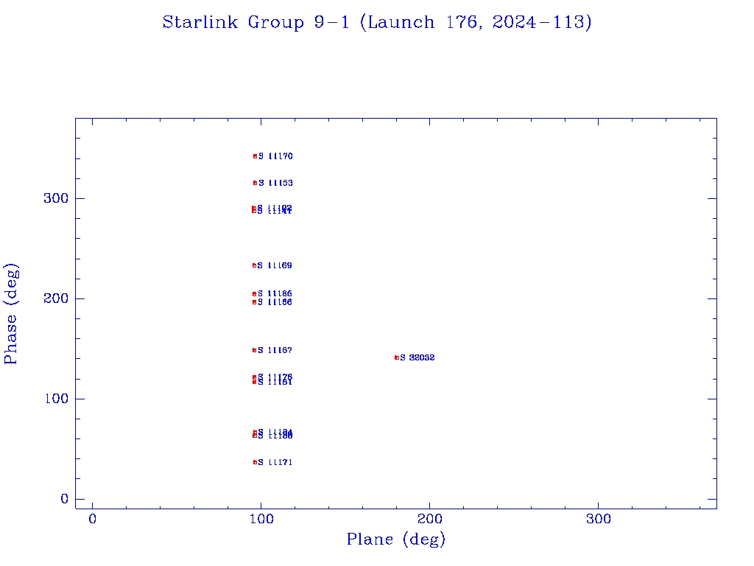Select the 'S 11169' satellite label

pyautogui.click(x=275, y=265)
